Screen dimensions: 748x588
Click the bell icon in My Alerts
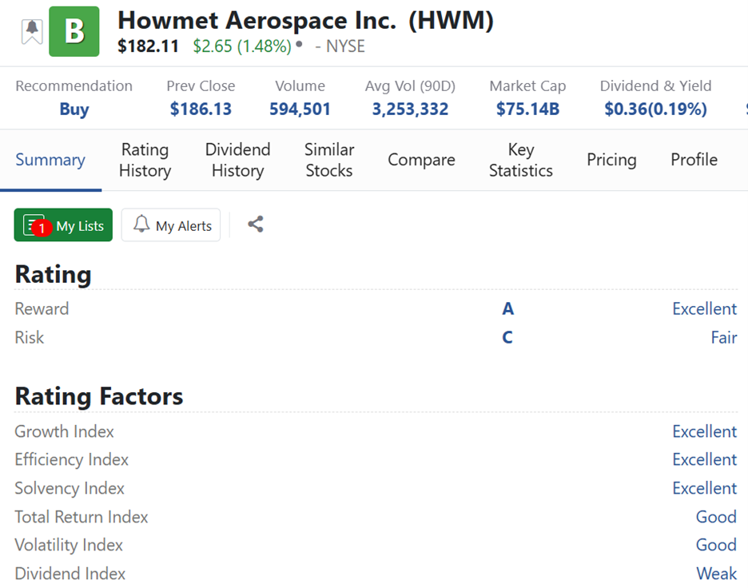pos(141,224)
